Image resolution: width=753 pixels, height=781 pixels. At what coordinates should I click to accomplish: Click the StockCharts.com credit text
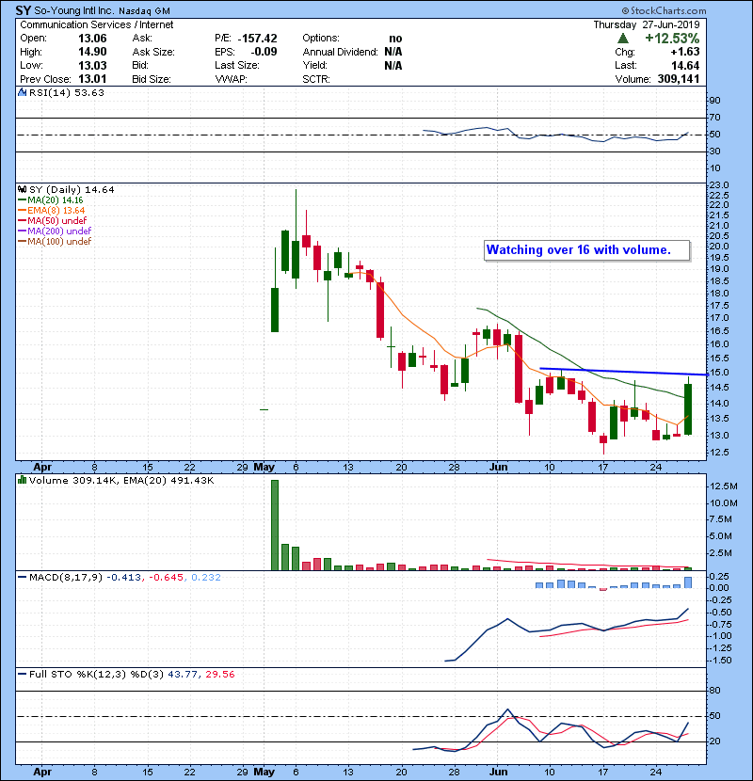coord(664,10)
